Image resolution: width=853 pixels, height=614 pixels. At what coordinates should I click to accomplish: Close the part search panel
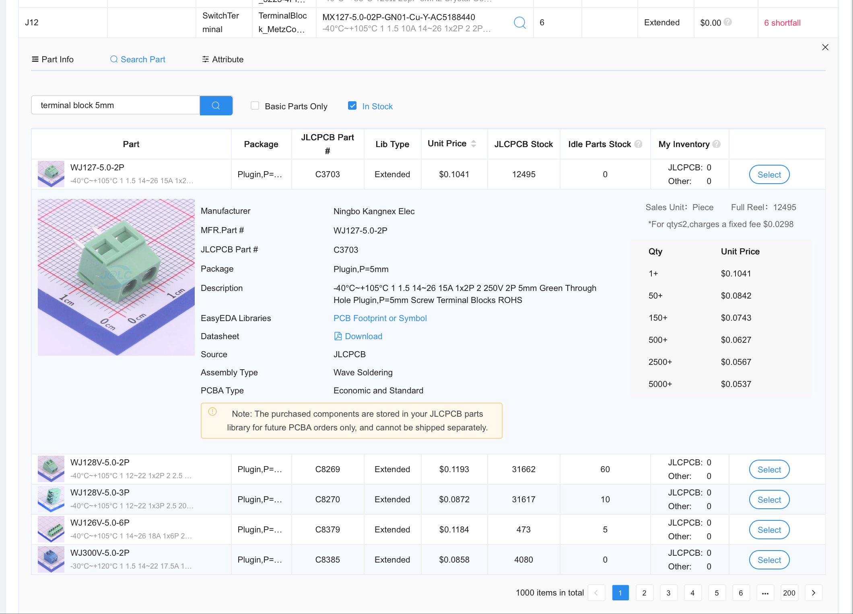[825, 47]
